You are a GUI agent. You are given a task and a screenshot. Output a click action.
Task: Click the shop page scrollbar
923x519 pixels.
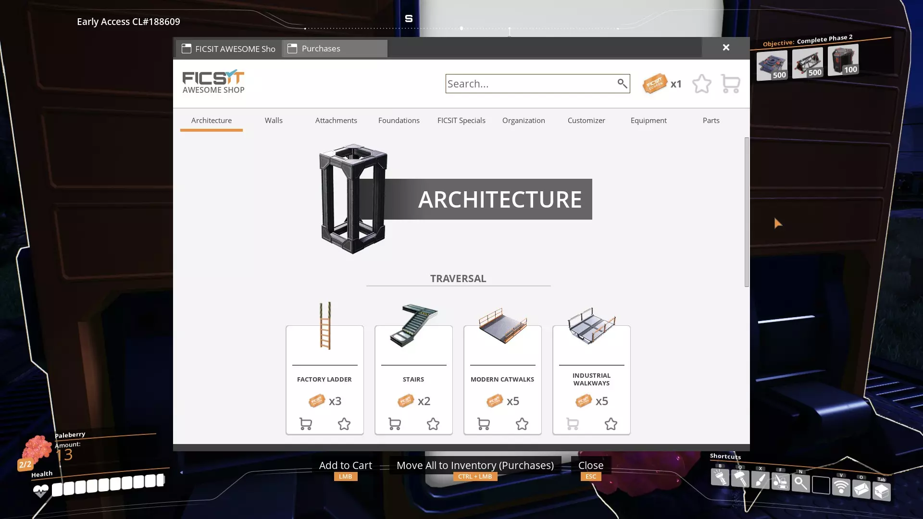(x=747, y=211)
